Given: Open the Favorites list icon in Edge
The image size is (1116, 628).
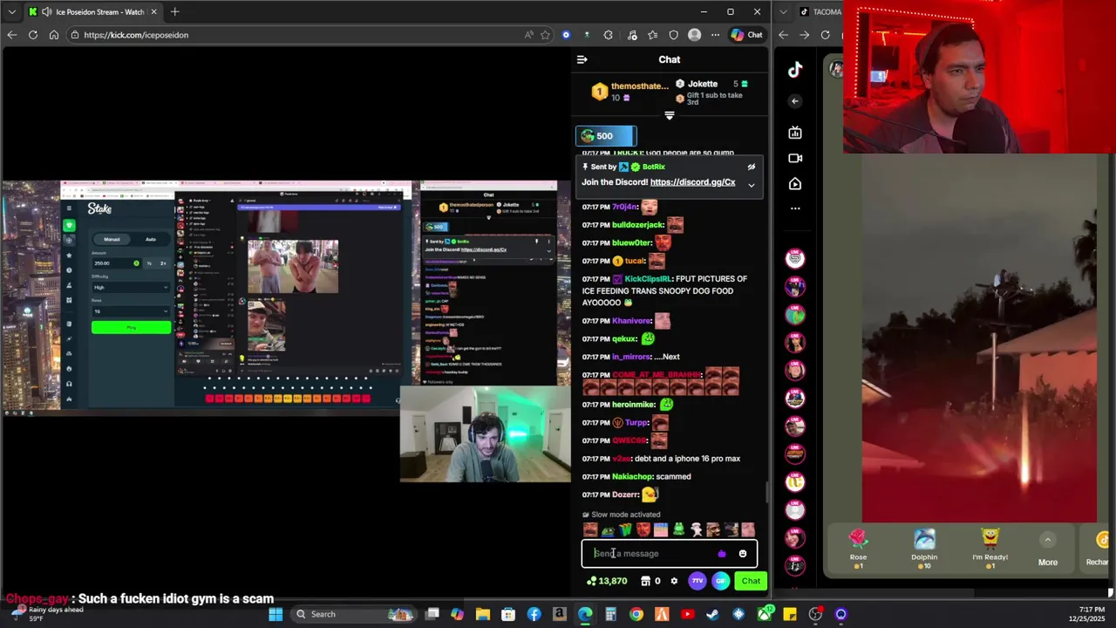Looking at the screenshot, I should tap(652, 35).
